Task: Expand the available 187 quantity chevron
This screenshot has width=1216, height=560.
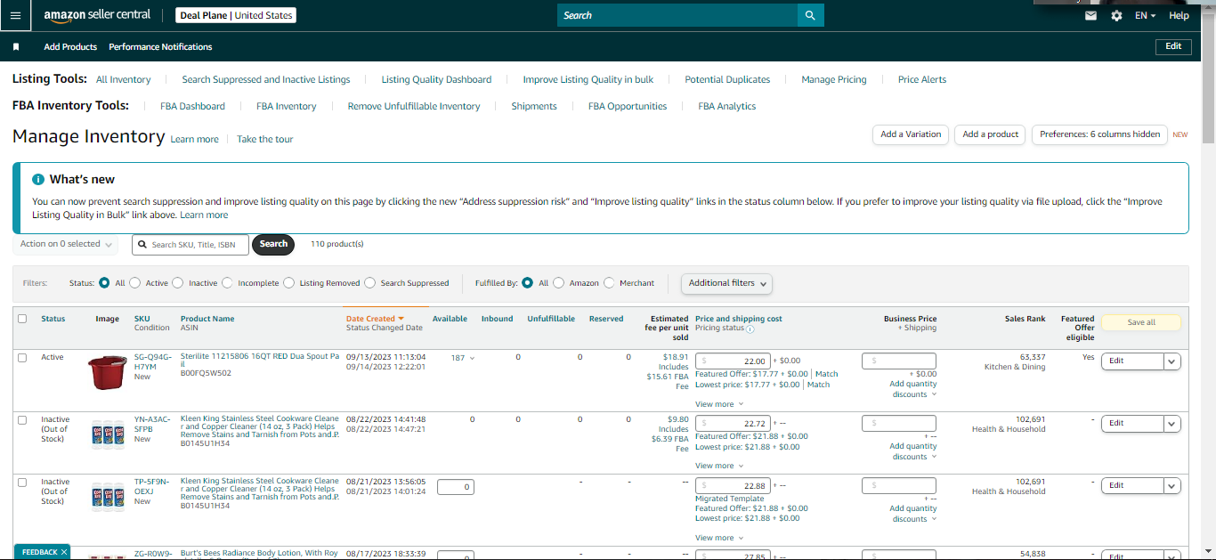Action: 472,358
